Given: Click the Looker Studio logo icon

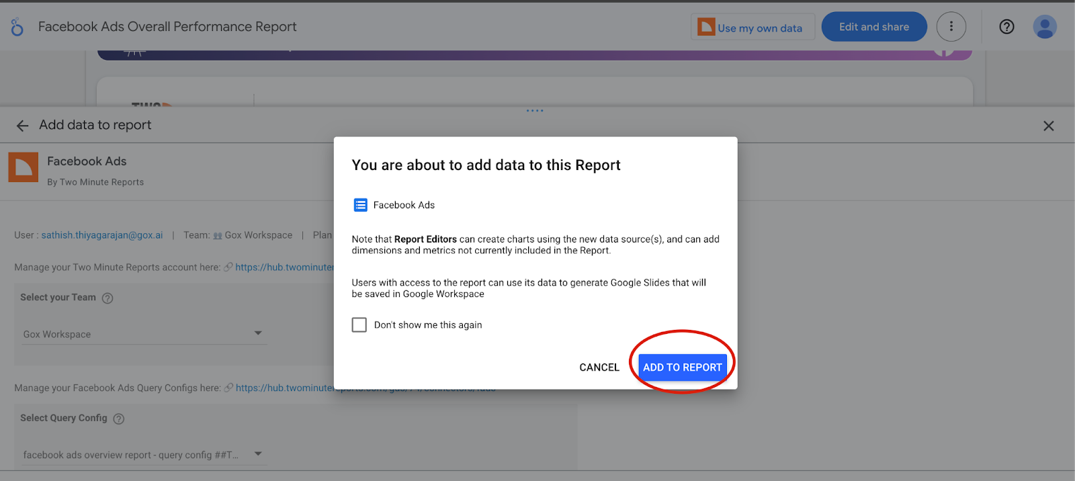Looking at the screenshot, I should [x=17, y=27].
